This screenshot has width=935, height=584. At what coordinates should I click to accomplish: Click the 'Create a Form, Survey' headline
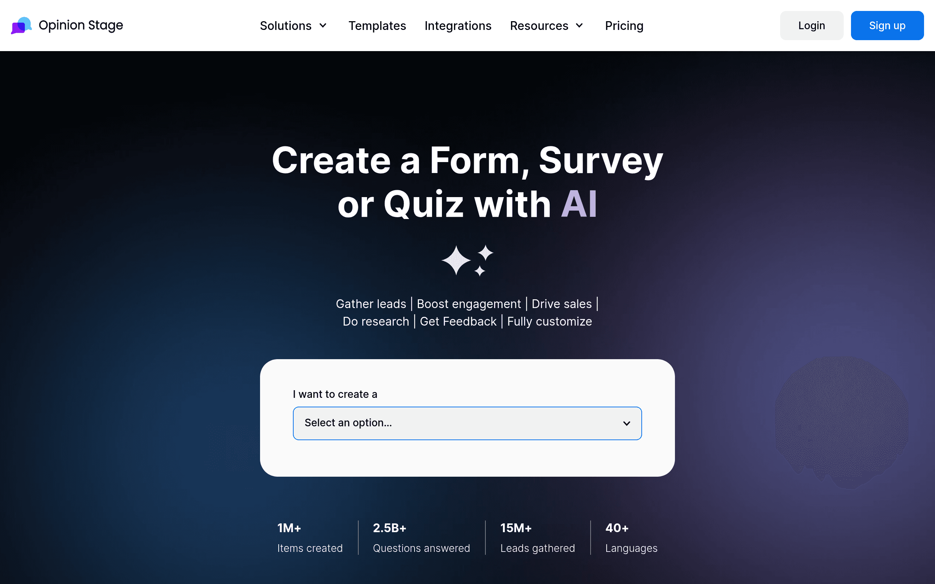click(x=467, y=161)
